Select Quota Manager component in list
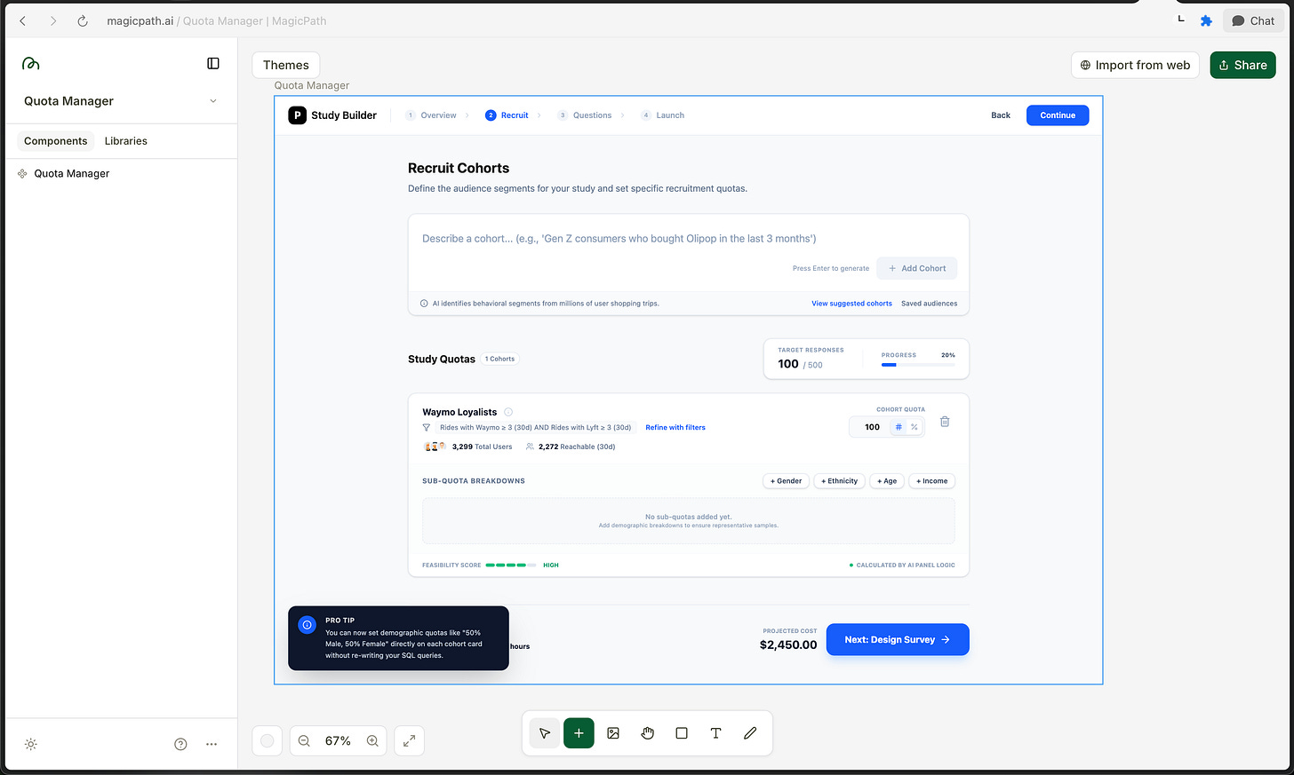This screenshot has width=1294, height=775. (71, 174)
